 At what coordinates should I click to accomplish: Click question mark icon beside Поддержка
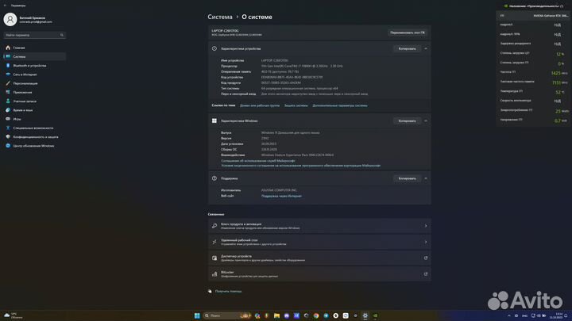tap(214, 178)
